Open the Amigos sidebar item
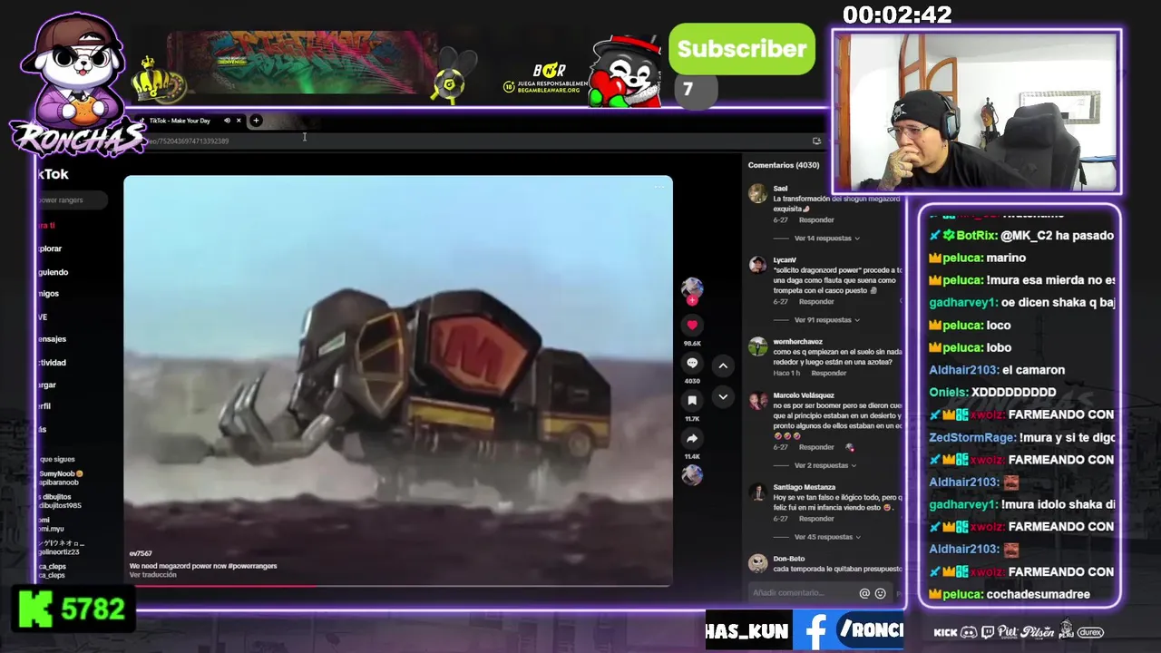 (x=49, y=294)
